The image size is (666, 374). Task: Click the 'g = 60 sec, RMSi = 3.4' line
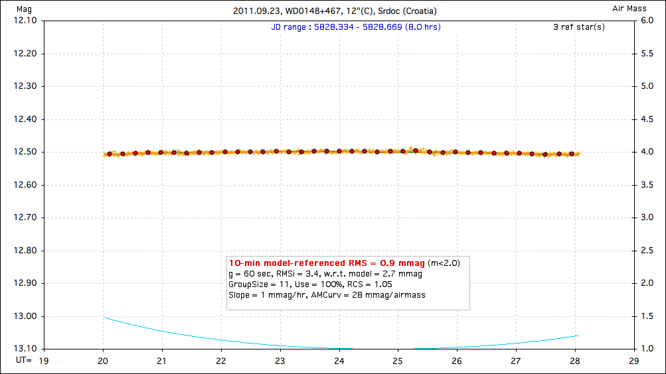pyautogui.click(x=325, y=274)
